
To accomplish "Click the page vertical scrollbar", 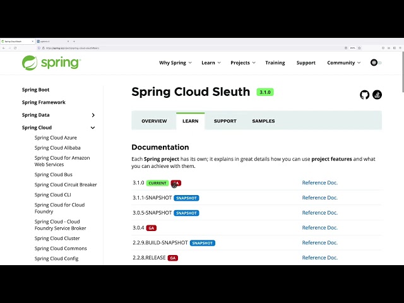I will pos(403,71).
